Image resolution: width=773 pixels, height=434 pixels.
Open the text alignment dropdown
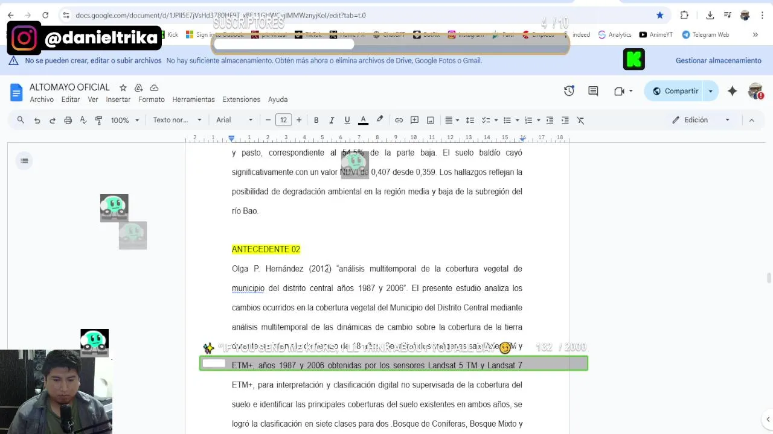452,120
